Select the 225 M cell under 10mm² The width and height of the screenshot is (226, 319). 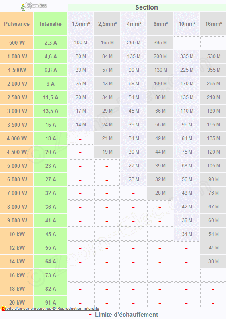point(187,70)
